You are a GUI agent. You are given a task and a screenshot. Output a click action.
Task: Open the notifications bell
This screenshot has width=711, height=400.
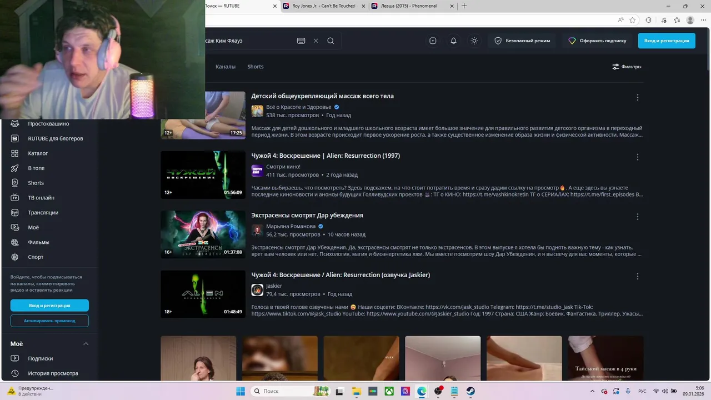click(x=453, y=41)
